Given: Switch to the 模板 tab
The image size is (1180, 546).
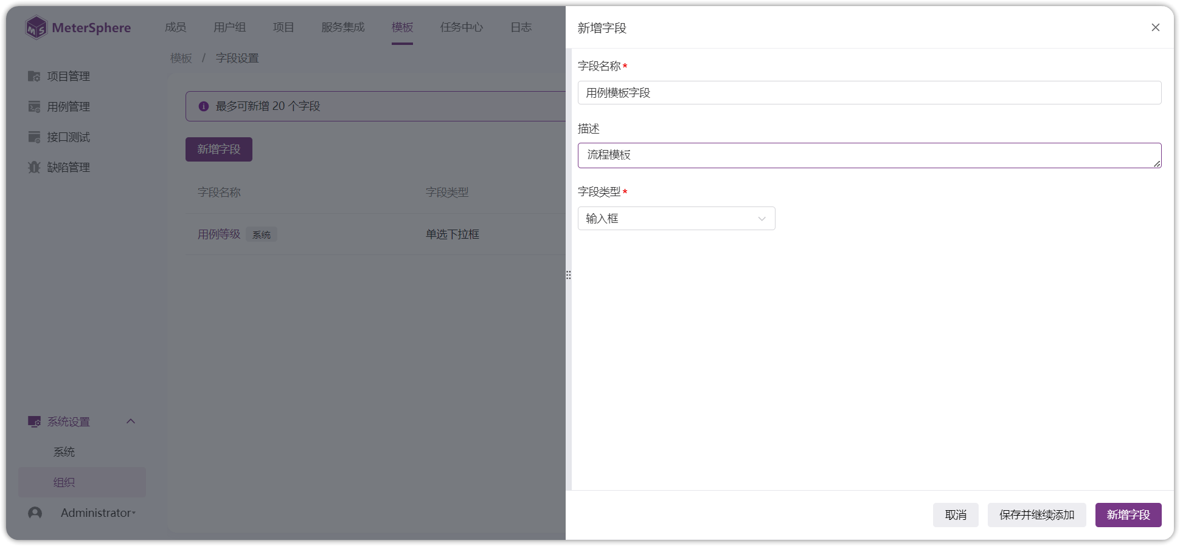Looking at the screenshot, I should (402, 27).
